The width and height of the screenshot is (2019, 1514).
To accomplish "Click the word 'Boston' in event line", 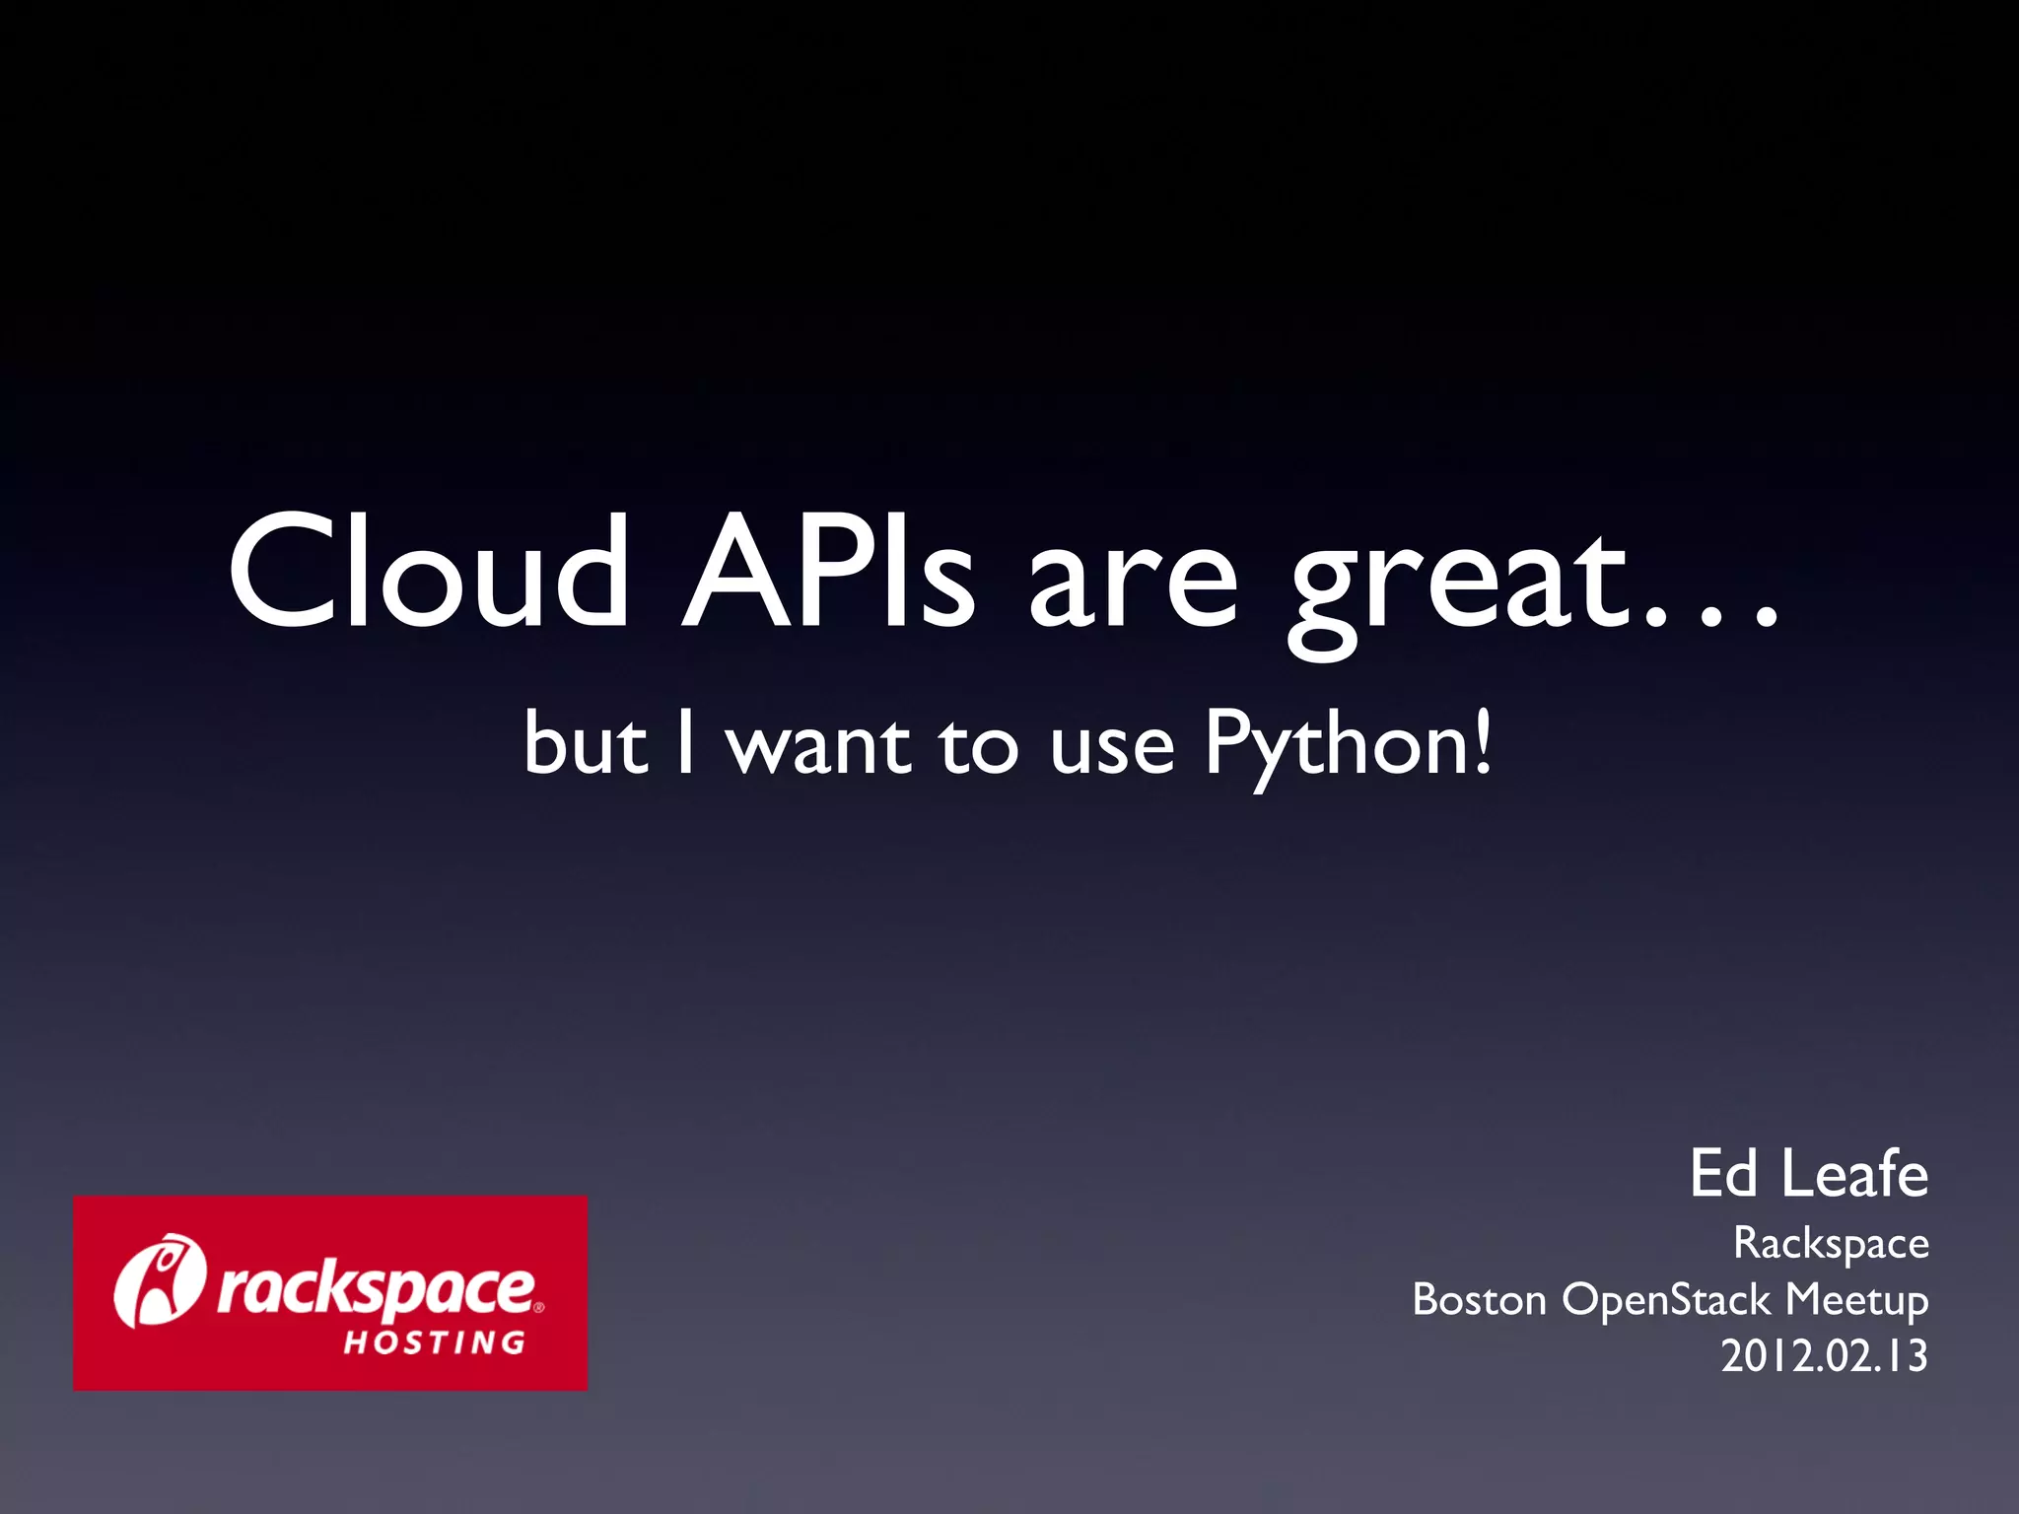I will [x=1479, y=1300].
